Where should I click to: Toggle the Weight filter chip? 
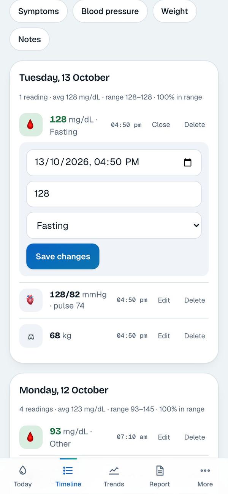(x=175, y=11)
